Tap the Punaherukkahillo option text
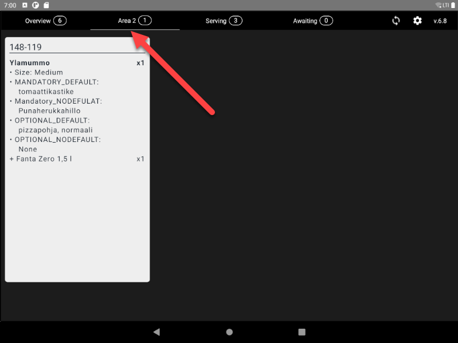Viewport: 458px width, 343px height. [x=49, y=111]
